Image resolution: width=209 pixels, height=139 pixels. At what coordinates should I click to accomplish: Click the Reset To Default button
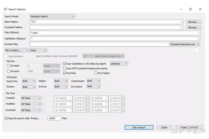click(189, 127)
